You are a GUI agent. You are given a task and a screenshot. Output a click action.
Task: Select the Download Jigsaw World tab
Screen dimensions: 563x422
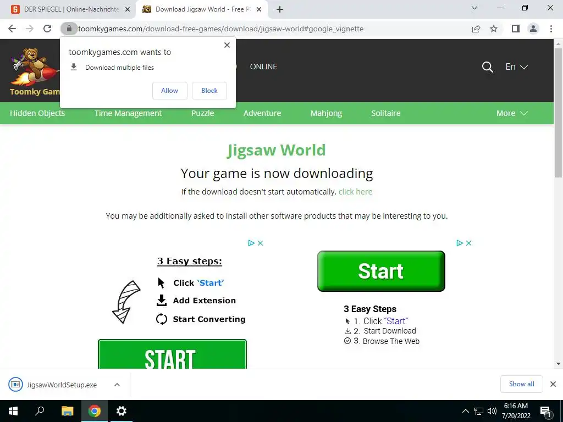(202, 9)
